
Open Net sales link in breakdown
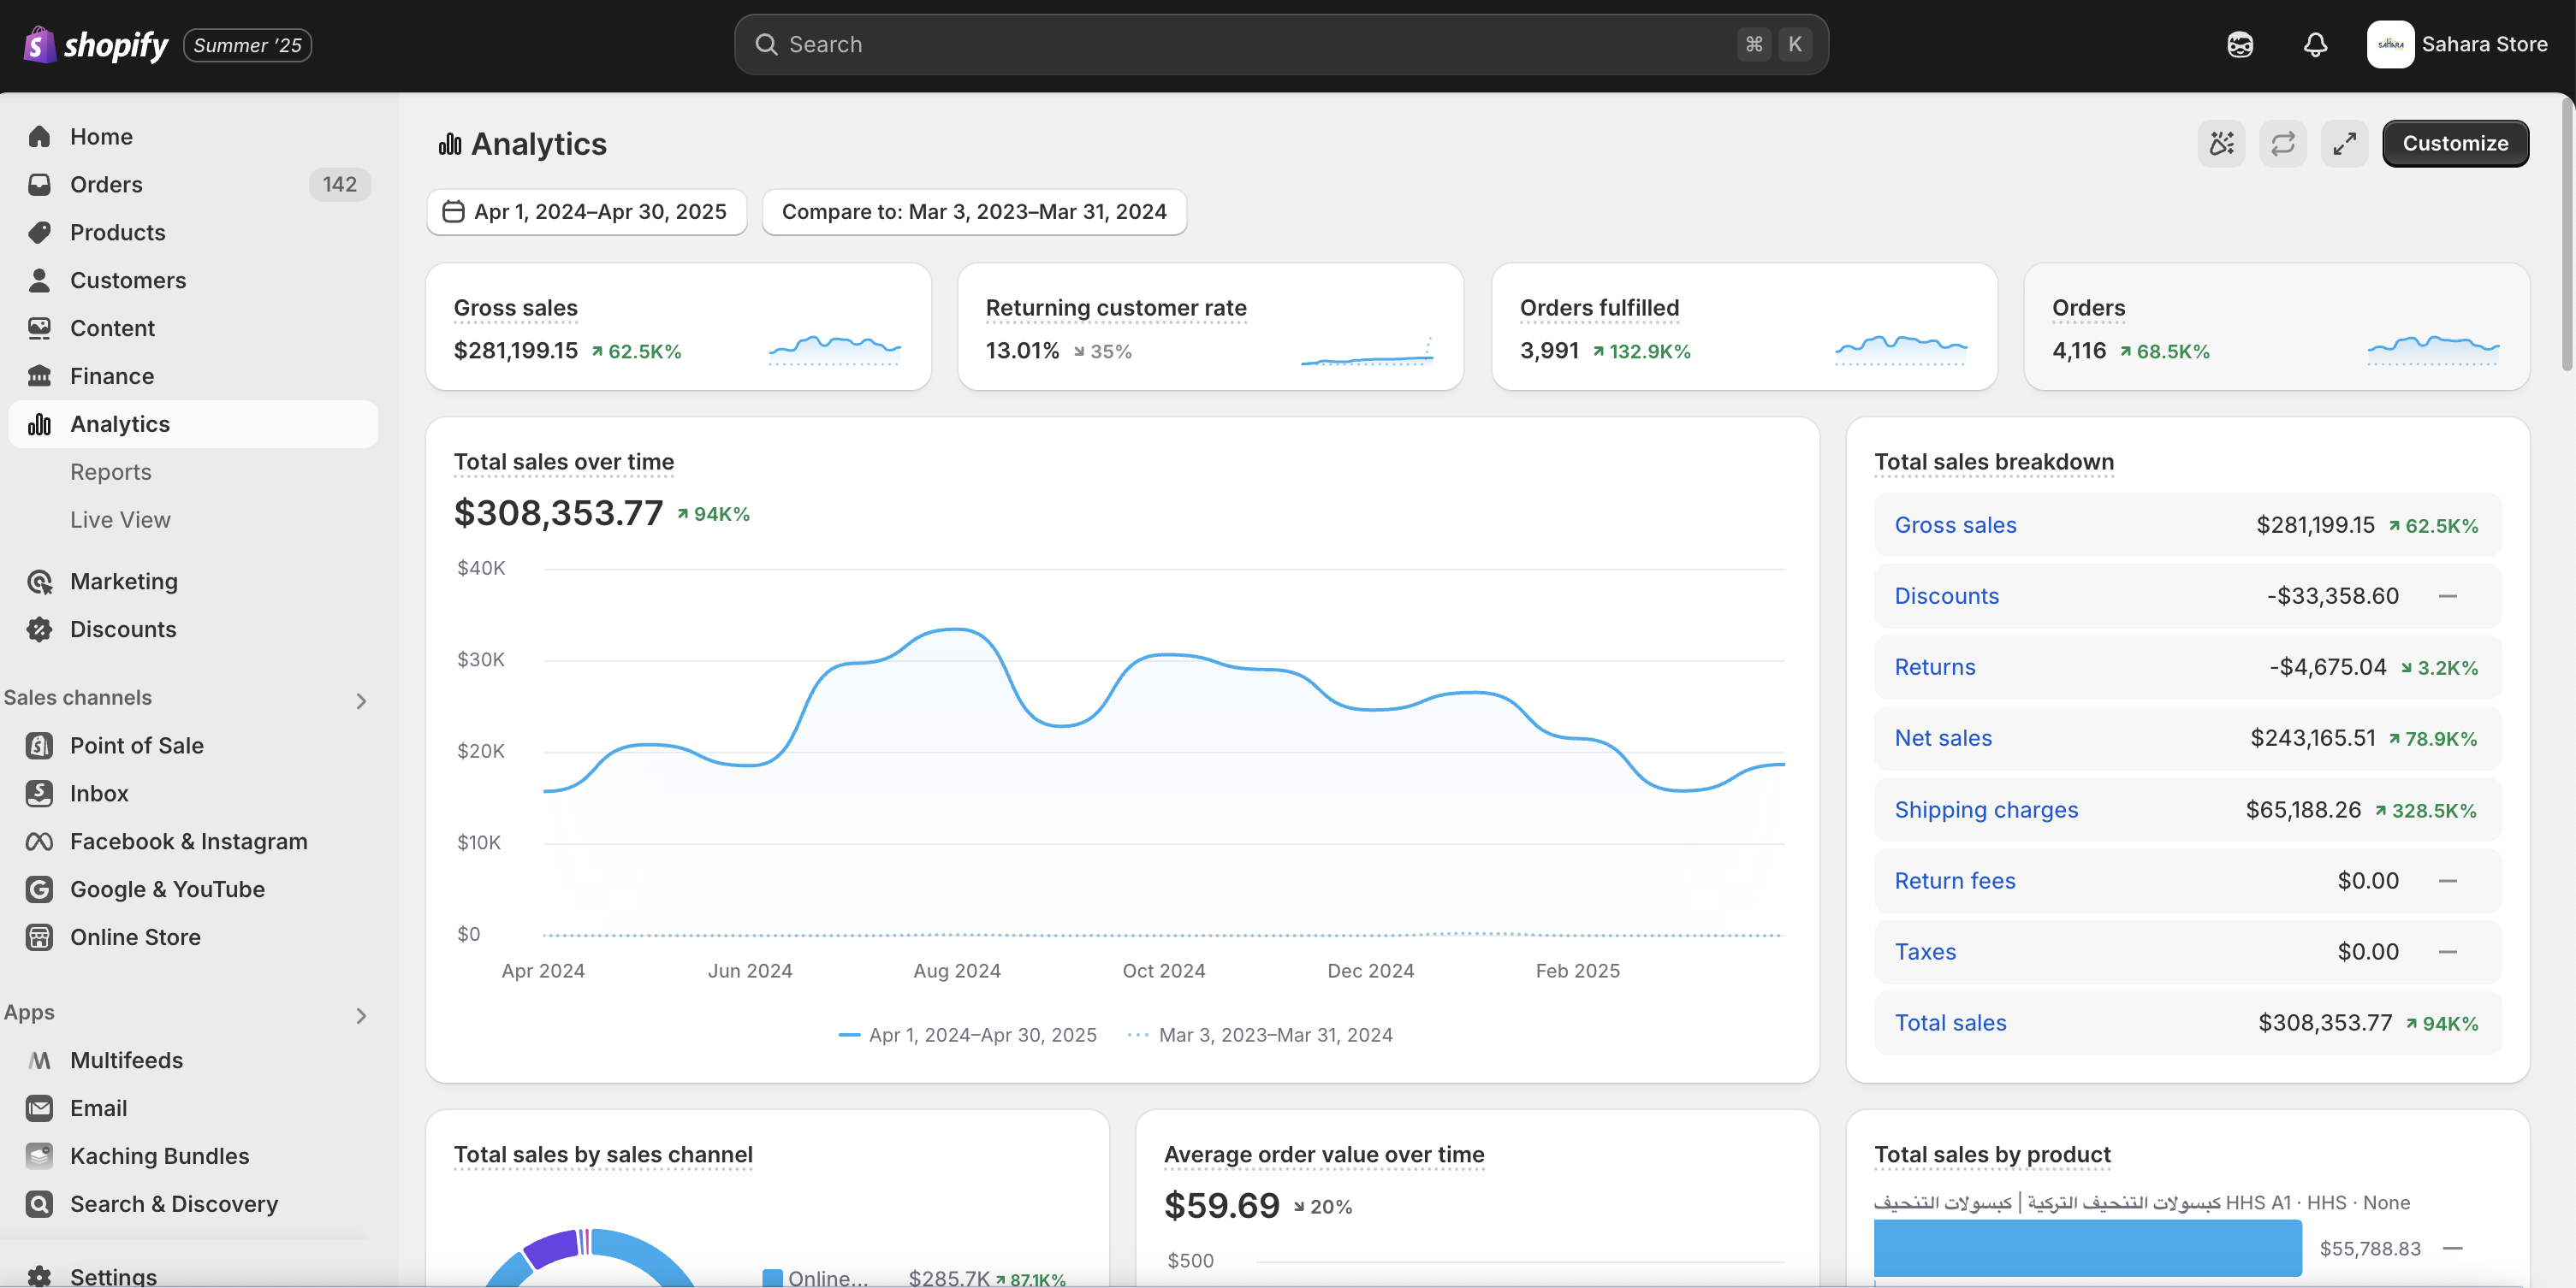click(1943, 738)
